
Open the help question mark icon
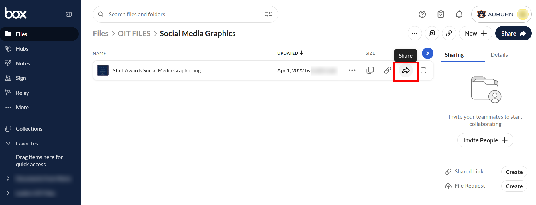pos(422,14)
